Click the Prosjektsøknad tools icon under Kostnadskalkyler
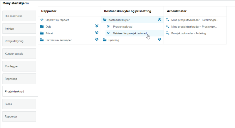 coord(108,26)
